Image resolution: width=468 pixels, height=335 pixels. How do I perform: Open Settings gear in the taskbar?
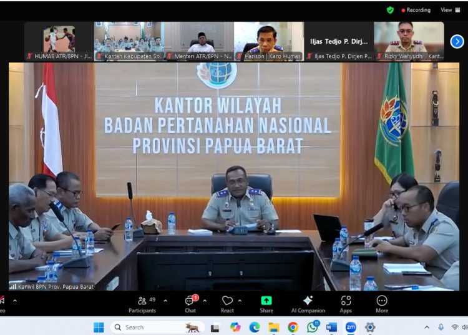coord(370,327)
